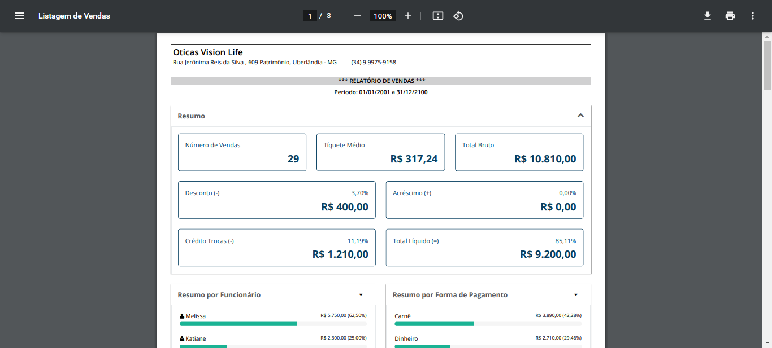Click the scrollbar up arrow
This screenshot has height=348, width=772.
[767, 36]
